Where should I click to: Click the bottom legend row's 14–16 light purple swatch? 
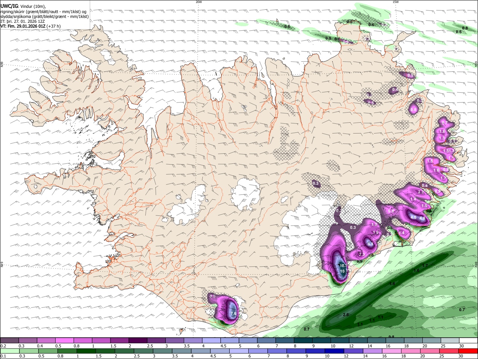coord(372,351)
